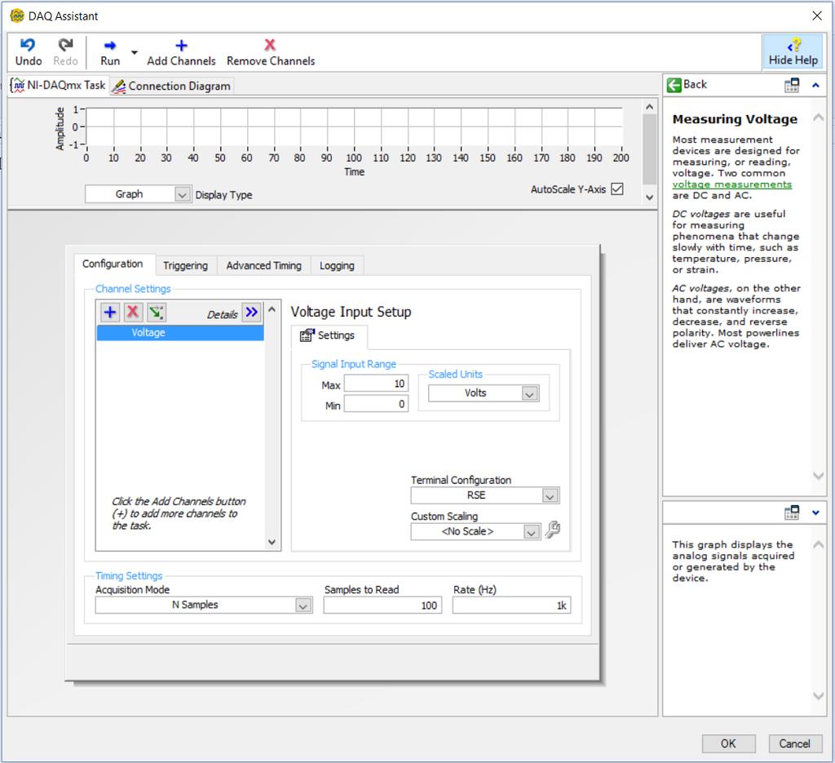
Task: Open the Connection Diagram tab
Action: pyautogui.click(x=171, y=86)
